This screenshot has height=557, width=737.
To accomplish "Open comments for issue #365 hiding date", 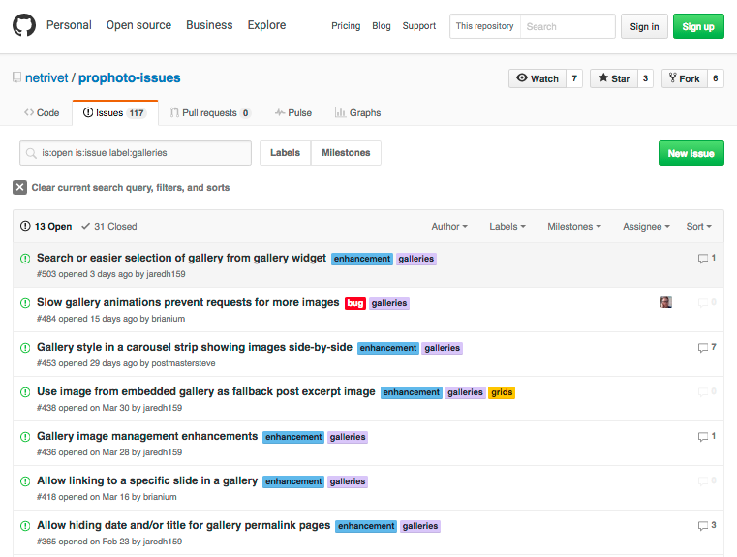I will pyautogui.click(x=707, y=525).
